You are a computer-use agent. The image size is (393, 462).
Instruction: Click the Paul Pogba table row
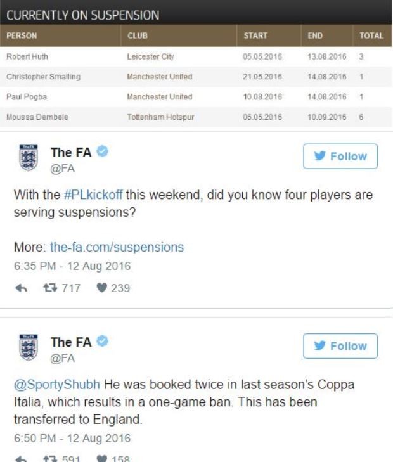[196, 97]
